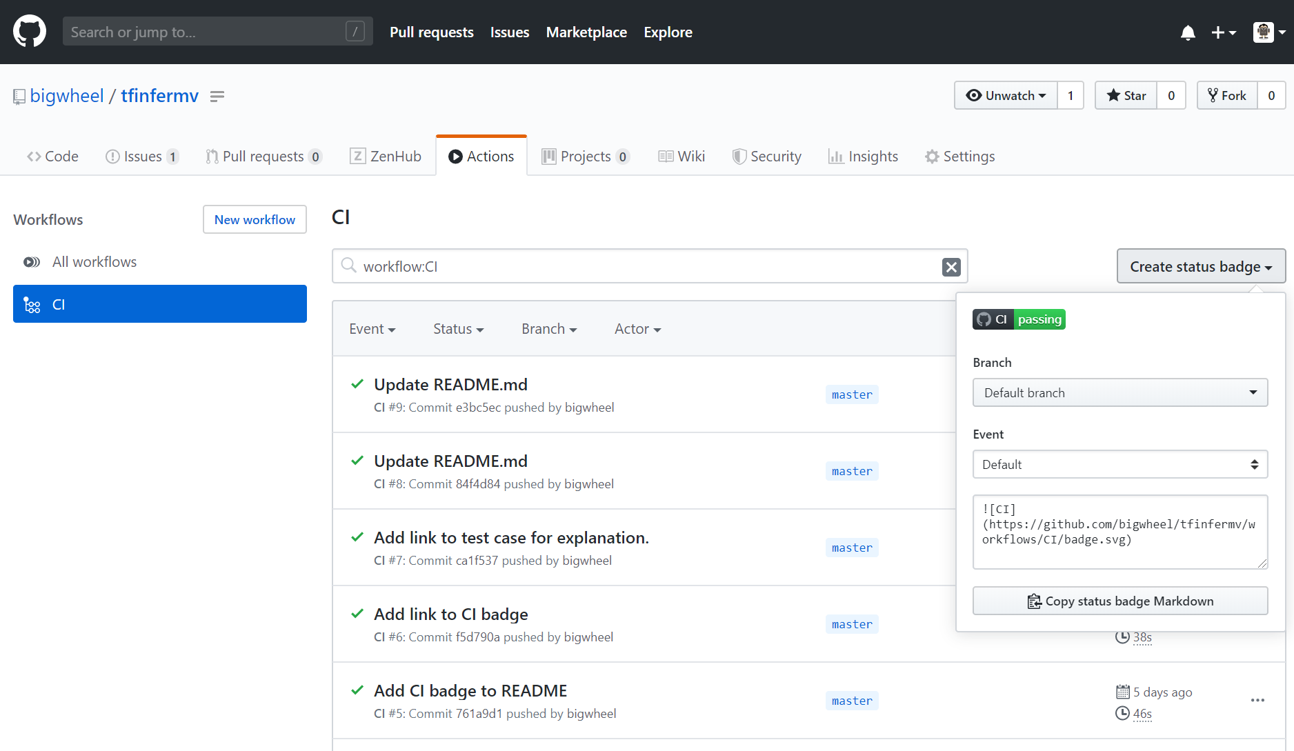1294x751 pixels.
Task: Click green checkmark for CI #8 run
Action: click(357, 461)
